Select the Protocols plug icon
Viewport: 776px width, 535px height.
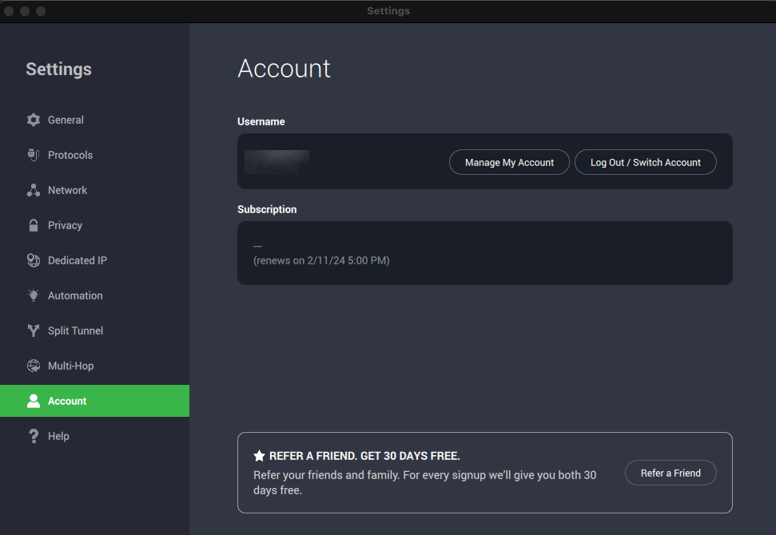[x=33, y=155]
